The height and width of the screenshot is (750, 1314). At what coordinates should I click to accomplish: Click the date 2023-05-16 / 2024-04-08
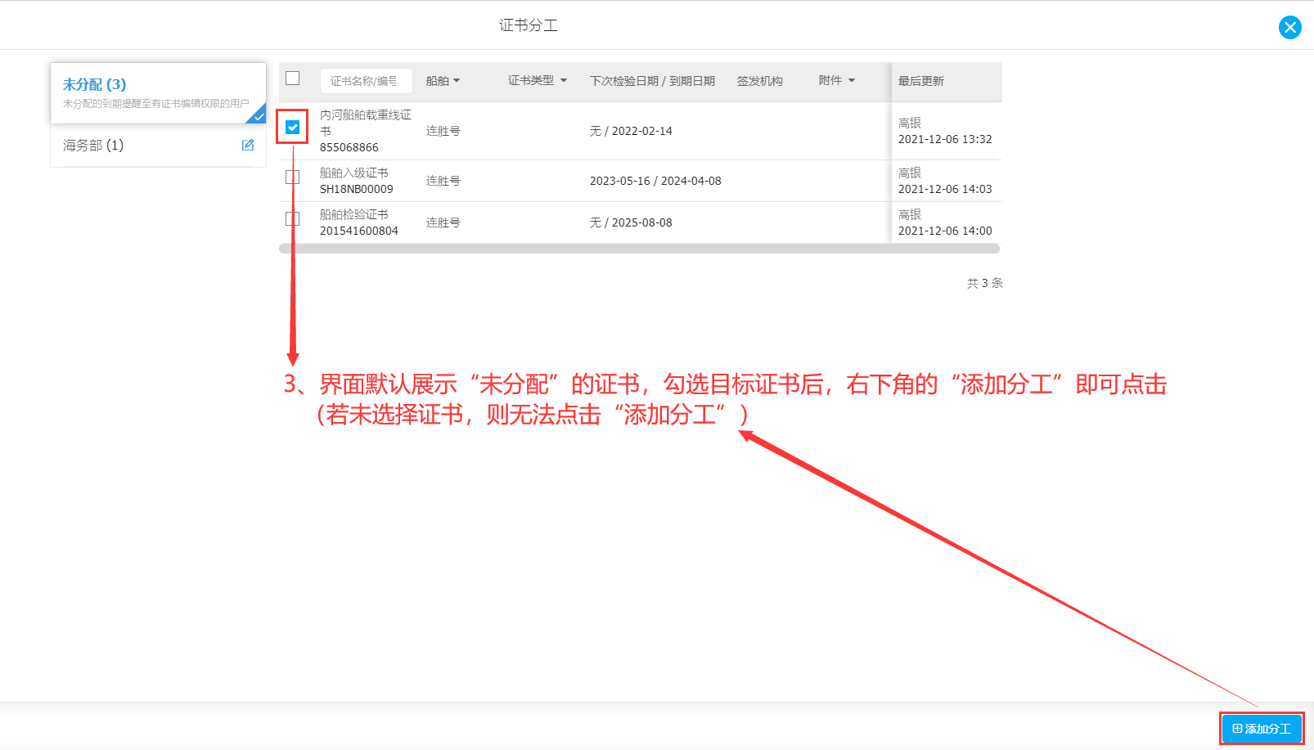coord(655,181)
